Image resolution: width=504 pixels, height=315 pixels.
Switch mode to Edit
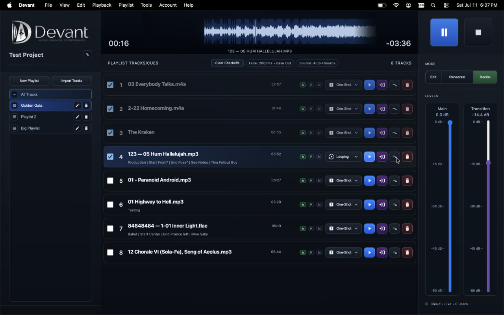click(433, 77)
